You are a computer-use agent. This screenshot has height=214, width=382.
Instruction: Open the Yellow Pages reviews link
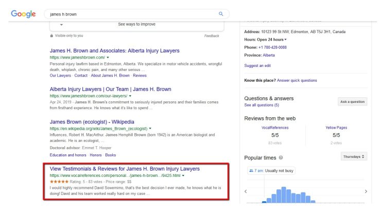click(336, 128)
